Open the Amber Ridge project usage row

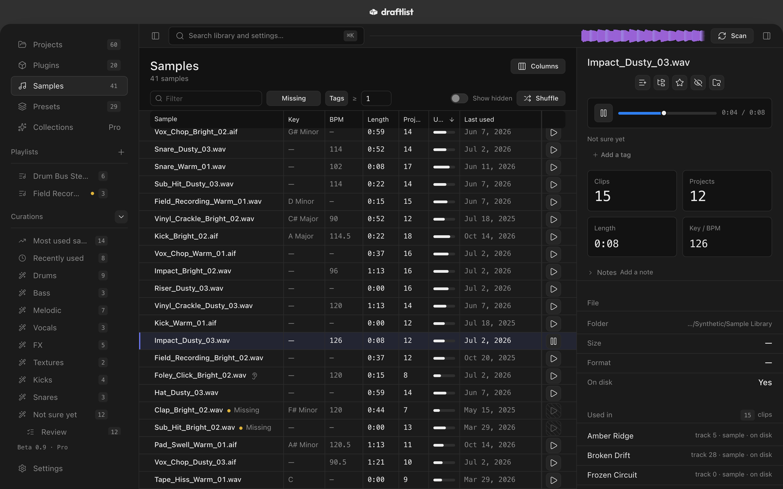pyautogui.click(x=680, y=436)
